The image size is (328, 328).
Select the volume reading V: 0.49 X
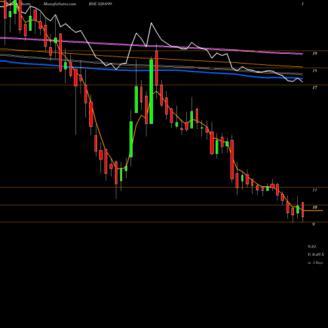316,255
